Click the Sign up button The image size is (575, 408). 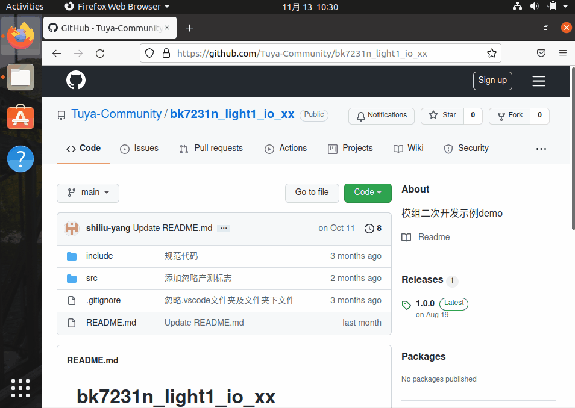click(x=491, y=81)
